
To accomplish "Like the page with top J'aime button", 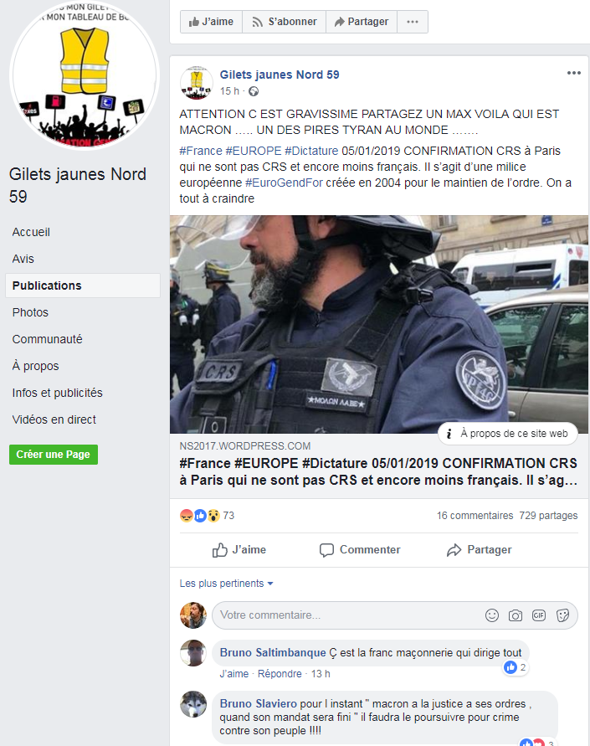I will [x=211, y=22].
